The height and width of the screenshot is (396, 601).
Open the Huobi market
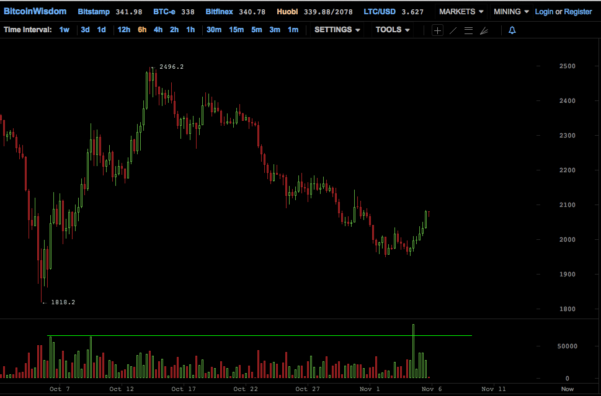pos(287,12)
